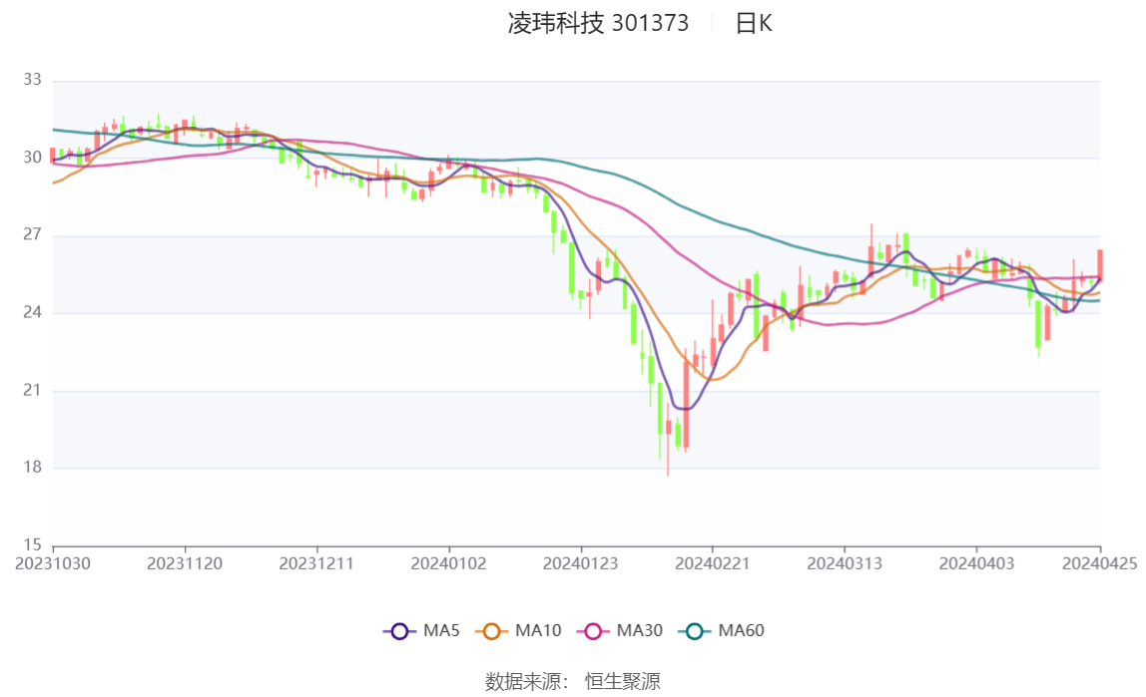This screenshot has width=1146, height=697.
Task: Click the 18 price axis label
Action: (x=32, y=467)
